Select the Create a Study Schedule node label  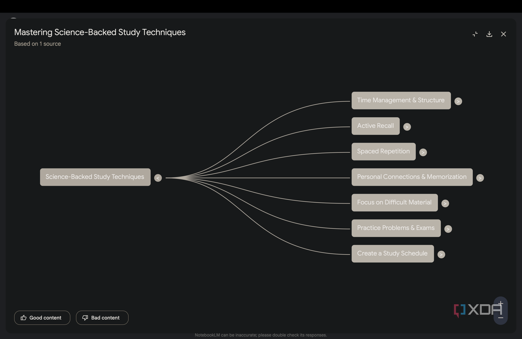coord(392,253)
